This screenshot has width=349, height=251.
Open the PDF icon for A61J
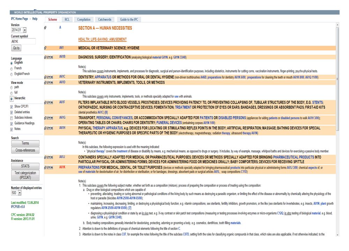pyautogui.click(x=50, y=157)
